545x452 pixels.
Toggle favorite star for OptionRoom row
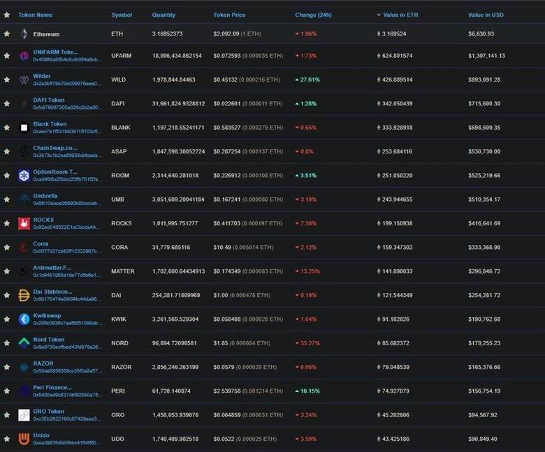click(x=6, y=175)
